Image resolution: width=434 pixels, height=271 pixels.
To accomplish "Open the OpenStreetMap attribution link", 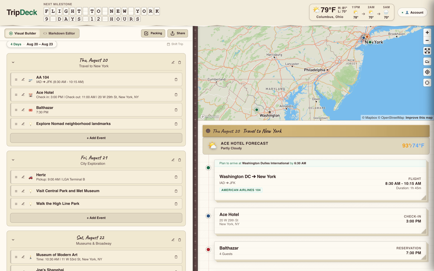I will click(x=391, y=118).
